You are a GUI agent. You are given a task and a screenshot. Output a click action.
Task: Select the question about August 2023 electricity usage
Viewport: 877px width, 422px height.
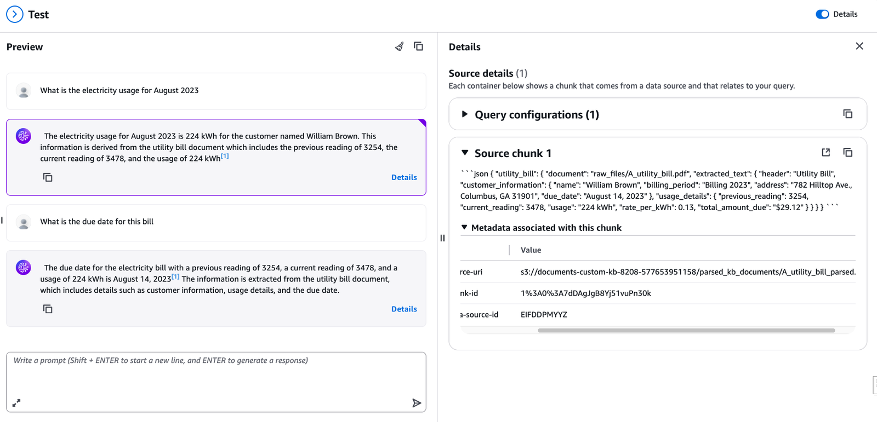[x=119, y=90]
